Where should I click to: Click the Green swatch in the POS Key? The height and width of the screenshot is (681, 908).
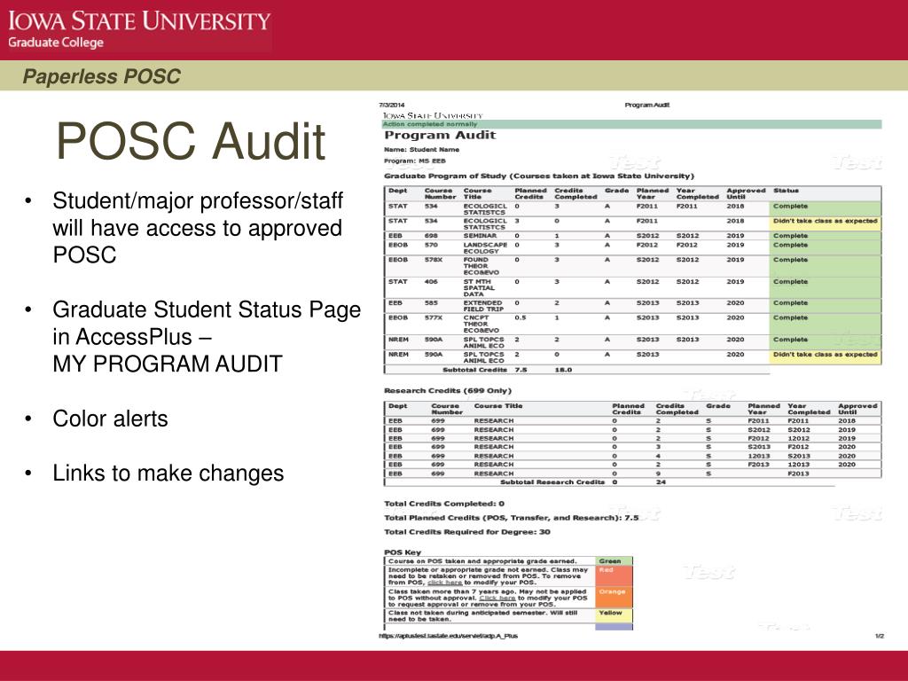614,561
